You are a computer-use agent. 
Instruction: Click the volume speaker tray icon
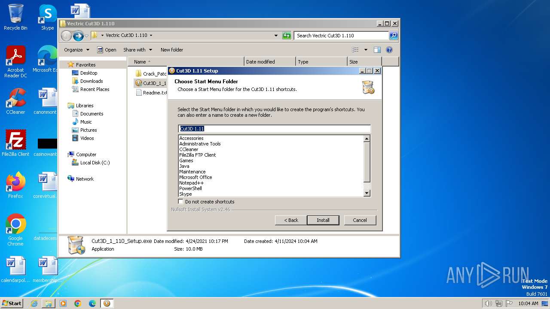point(489,303)
